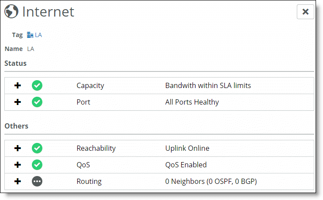The image size is (323, 200).
Task: Select the Capacity row label
Action: (90, 86)
